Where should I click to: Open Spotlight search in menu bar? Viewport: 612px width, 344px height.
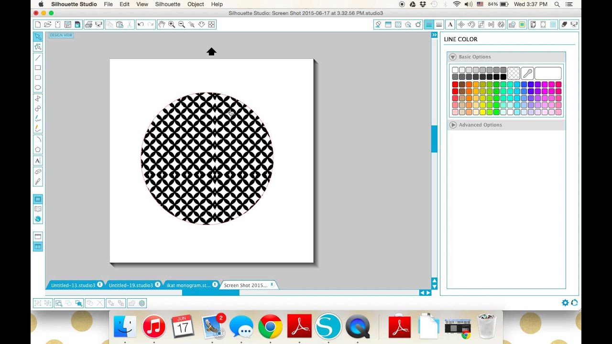(x=557, y=4)
